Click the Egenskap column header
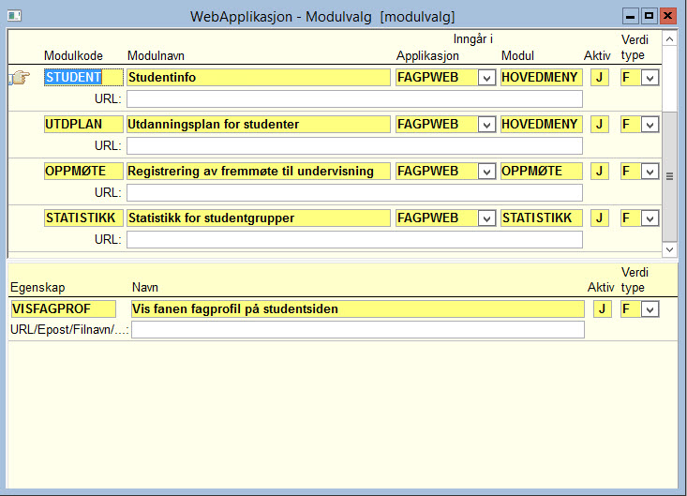687x496 pixels. 37,288
